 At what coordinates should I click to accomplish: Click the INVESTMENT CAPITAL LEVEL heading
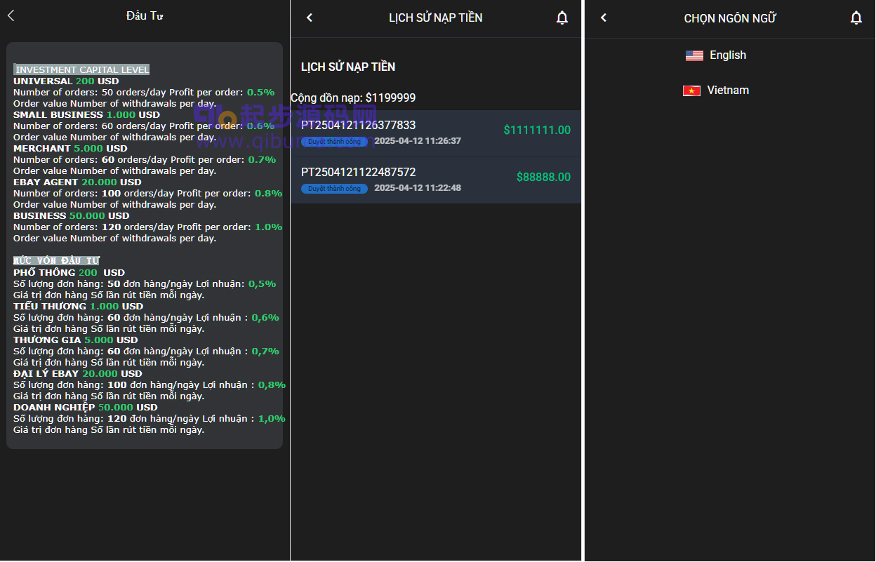[x=81, y=69]
